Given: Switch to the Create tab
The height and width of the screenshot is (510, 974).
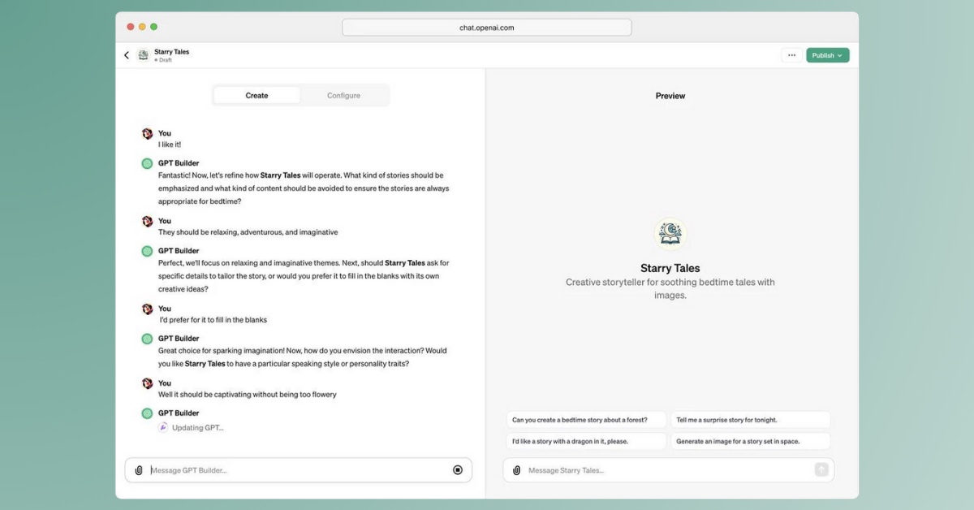Looking at the screenshot, I should pos(256,95).
